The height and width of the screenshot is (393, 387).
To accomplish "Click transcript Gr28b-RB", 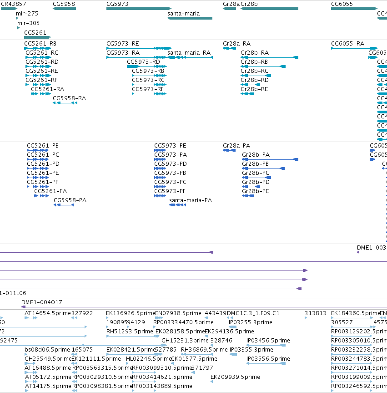I will (x=254, y=61).
